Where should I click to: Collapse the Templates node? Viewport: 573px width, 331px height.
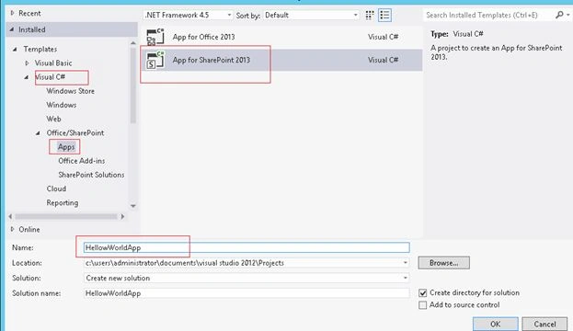(15, 49)
